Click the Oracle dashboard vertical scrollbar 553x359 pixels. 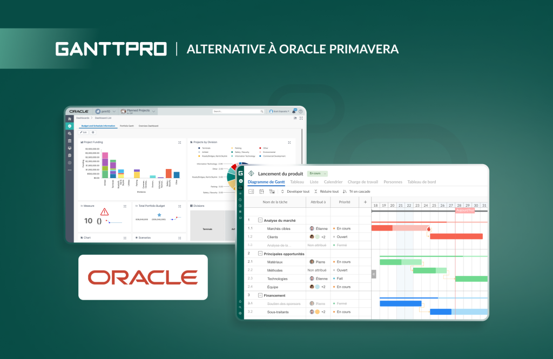pos(302,146)
